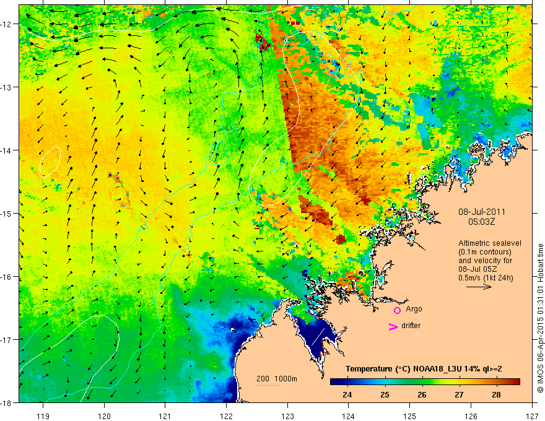Click the 'drifter' legend label
Image resolution: width=545 pixels, height=421 pixels.
(411, 326)
